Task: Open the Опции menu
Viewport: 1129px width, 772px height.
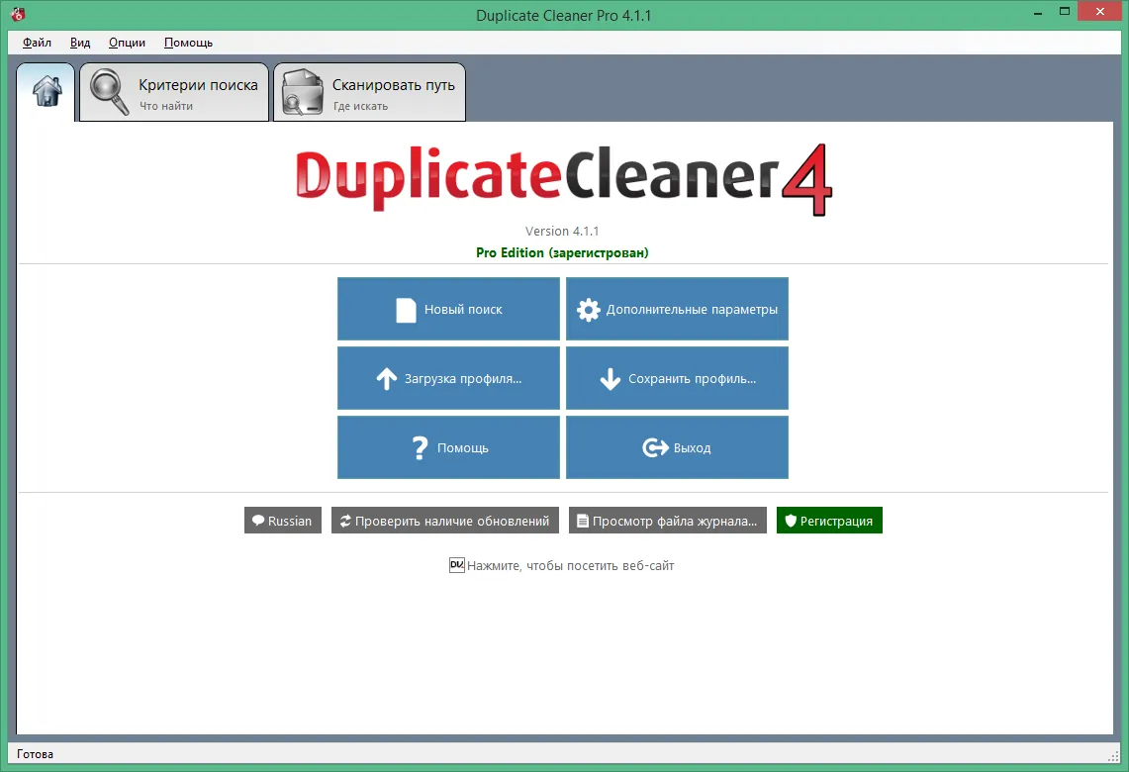Action: pyautogui.click(x=127, y=43)
